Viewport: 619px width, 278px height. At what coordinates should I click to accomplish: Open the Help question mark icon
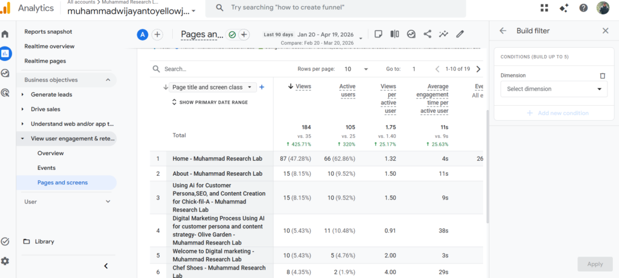point(583,8)
